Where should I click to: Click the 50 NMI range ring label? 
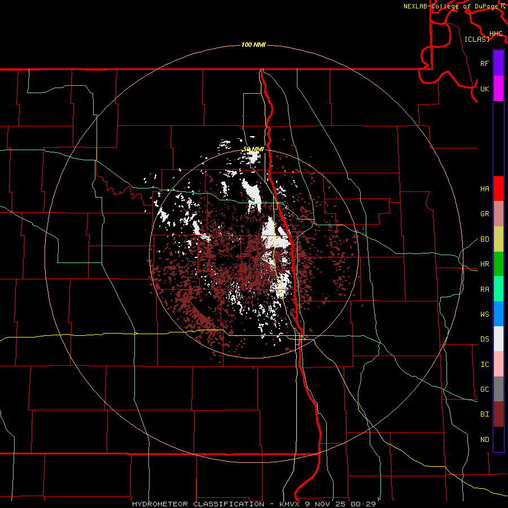click(253, 149)
